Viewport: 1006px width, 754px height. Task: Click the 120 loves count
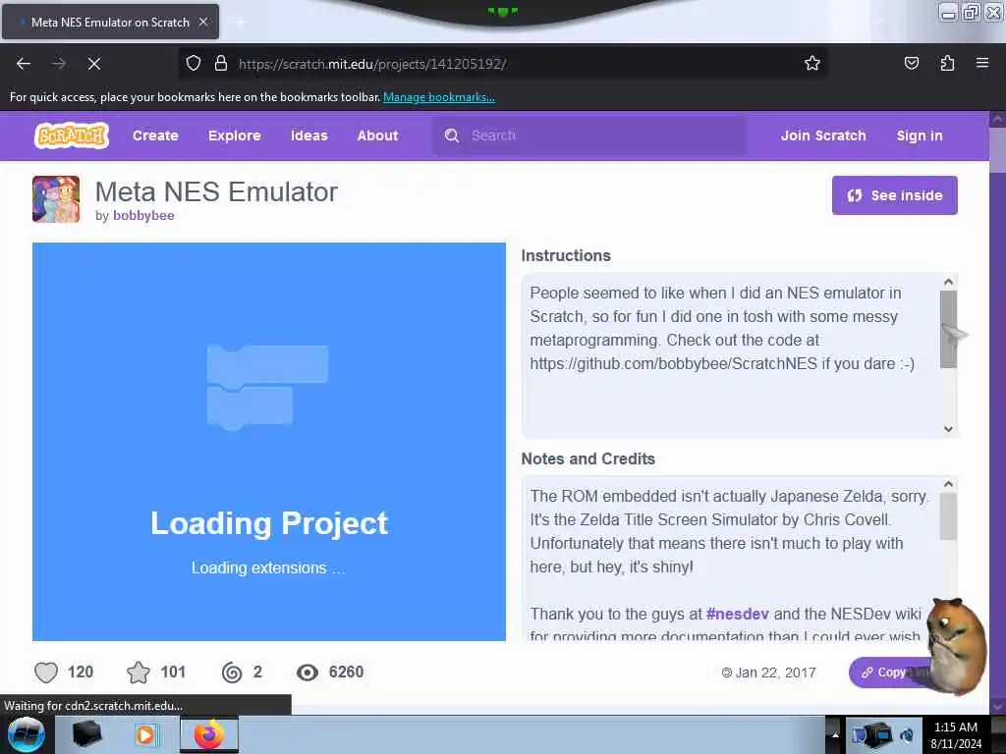(81, 672)
